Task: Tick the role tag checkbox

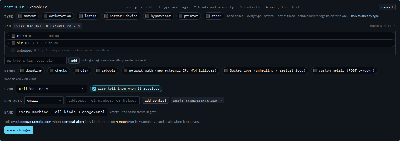Action: pyautogui.click(x=13, y=36)
